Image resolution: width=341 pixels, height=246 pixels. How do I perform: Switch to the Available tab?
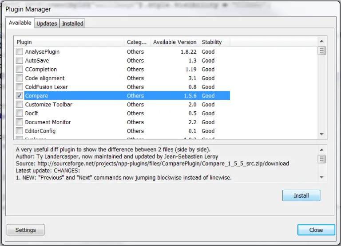click(20, 23)
